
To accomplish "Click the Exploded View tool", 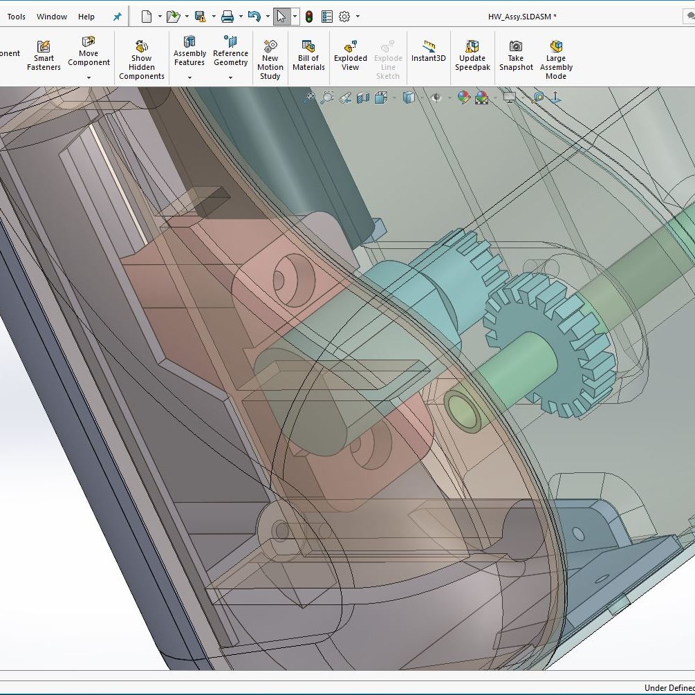I will 350,56.
